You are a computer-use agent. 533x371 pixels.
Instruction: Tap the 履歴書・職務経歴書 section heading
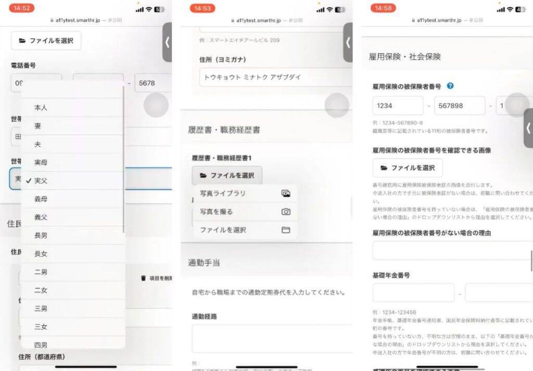(x=224, y=130)
